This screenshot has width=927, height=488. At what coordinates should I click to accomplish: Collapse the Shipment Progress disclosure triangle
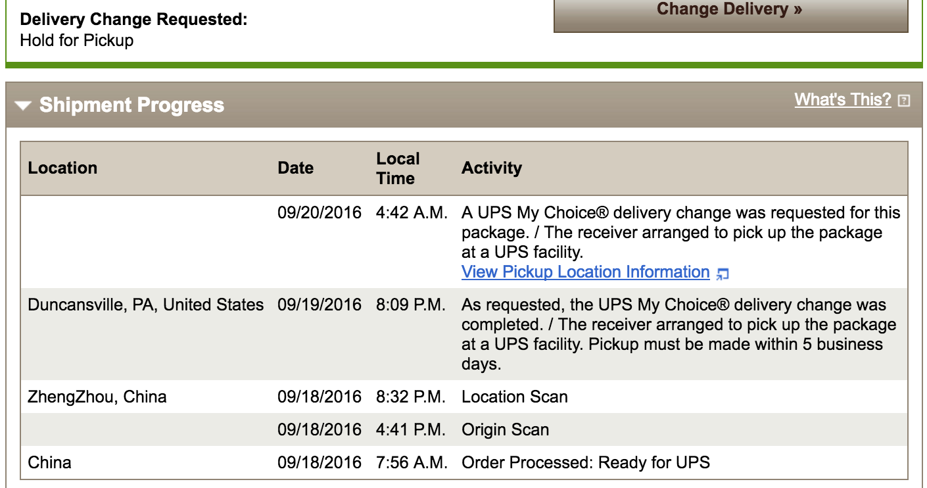tap(24, 106)
